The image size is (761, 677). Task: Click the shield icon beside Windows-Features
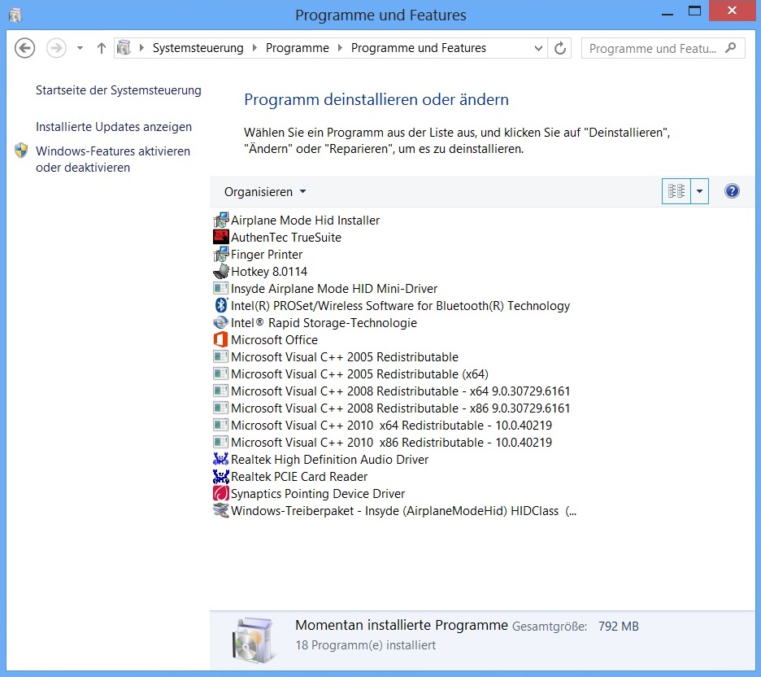click(21, 151)
